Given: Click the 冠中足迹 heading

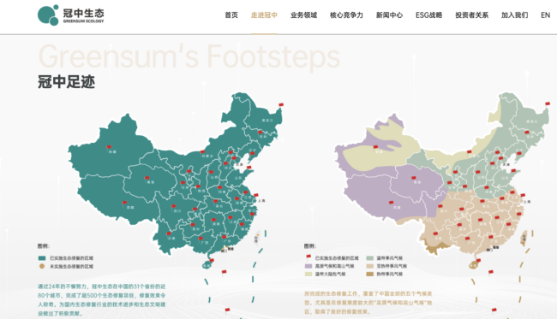Looking at the screenshot, I should [67, 82].
